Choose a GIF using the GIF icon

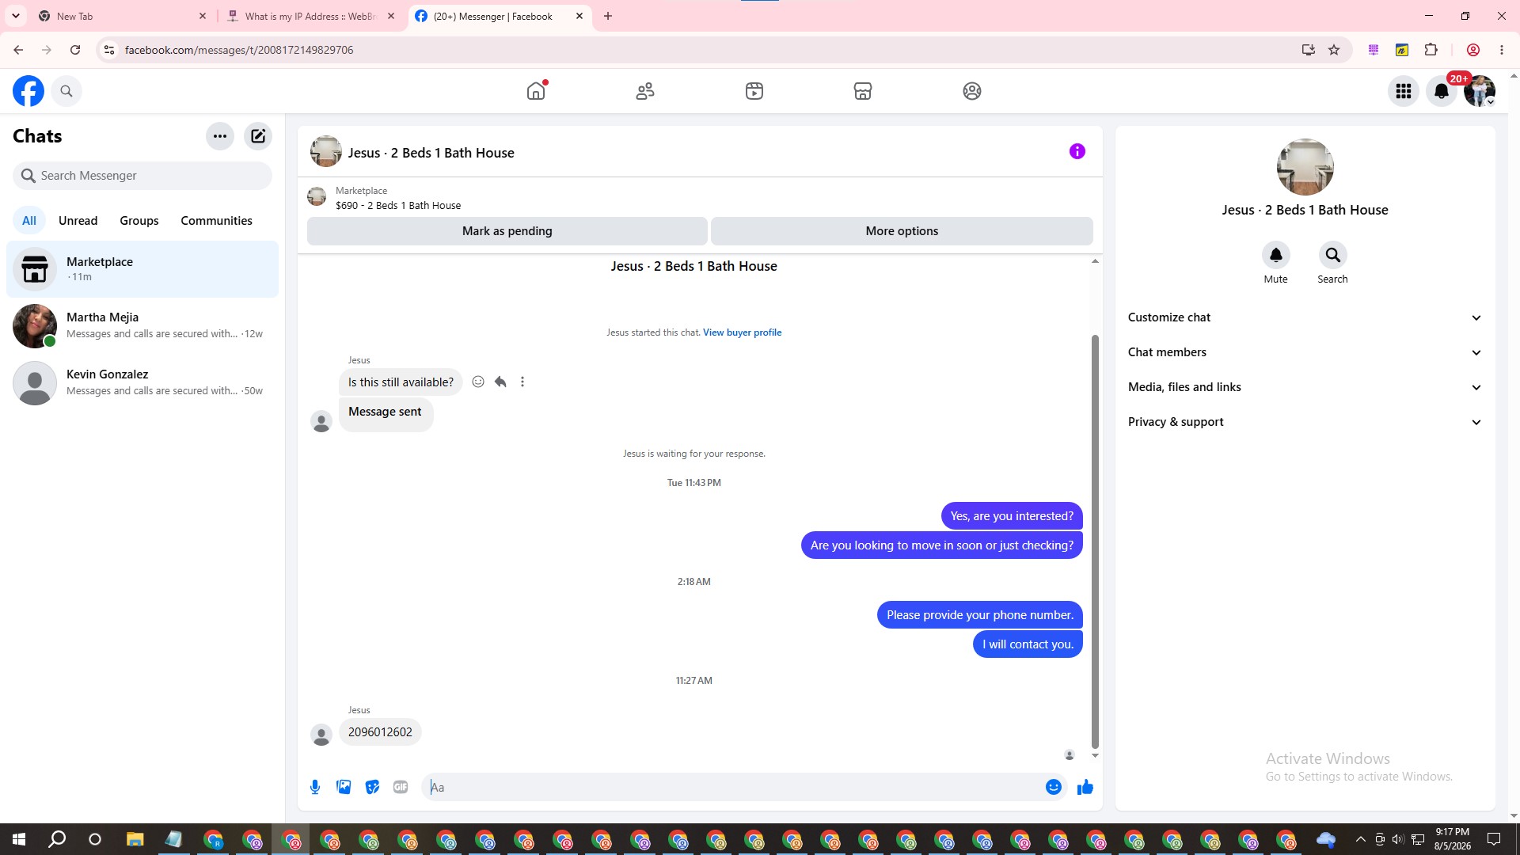(x=401, y=787)
